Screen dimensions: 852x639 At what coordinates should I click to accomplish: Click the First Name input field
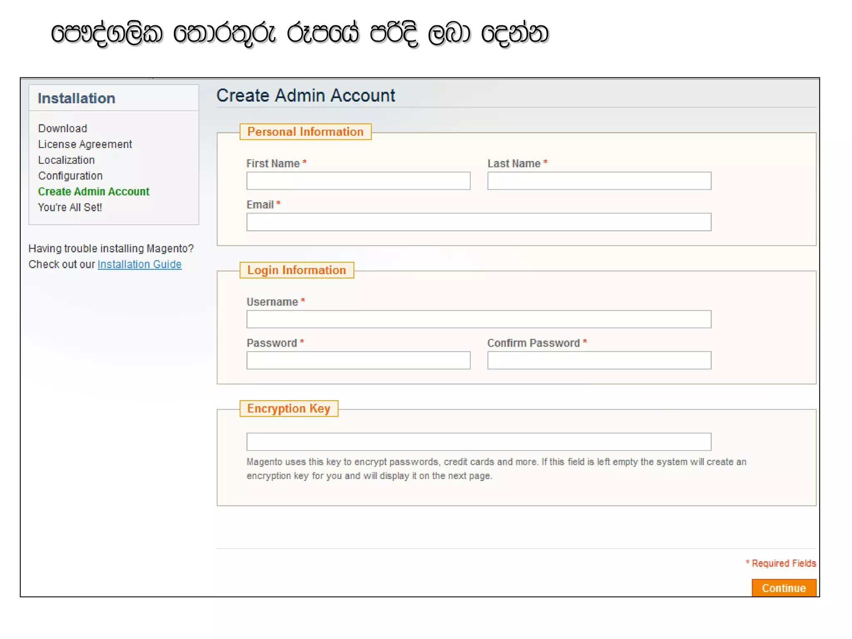click(358, 181)
